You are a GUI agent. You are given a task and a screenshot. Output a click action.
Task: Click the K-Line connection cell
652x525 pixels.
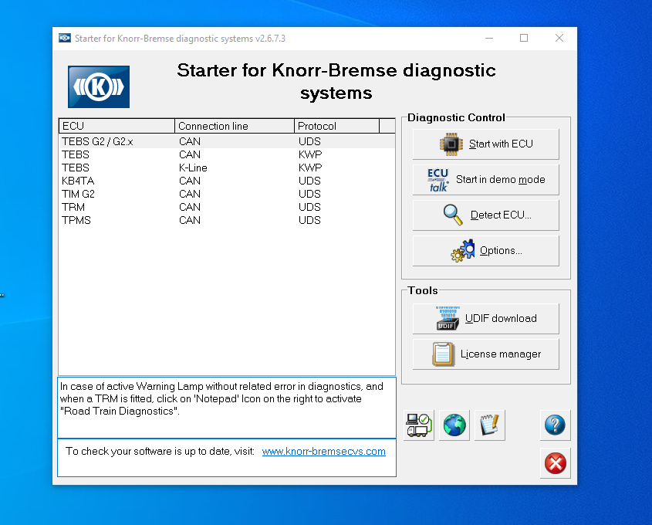[193, 168]
